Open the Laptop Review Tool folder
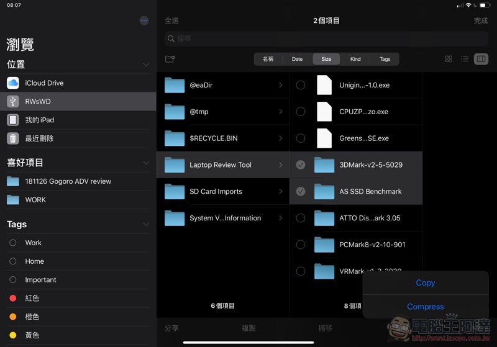Viewport: 497px width, 347px height. point(223,165)
